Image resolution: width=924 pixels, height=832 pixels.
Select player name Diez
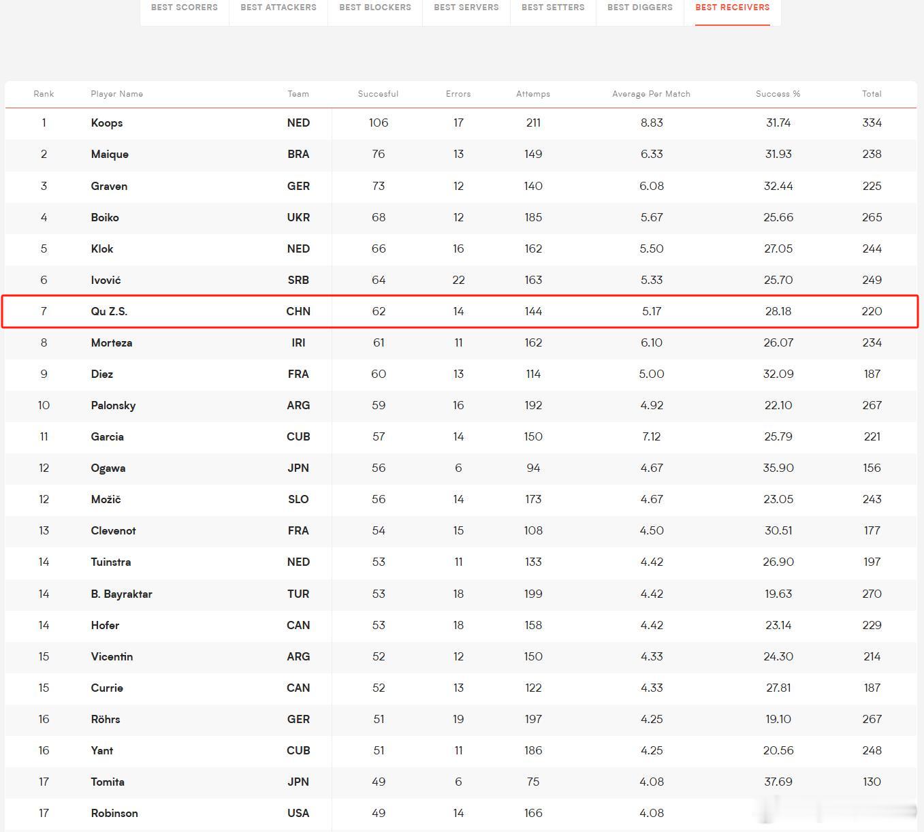pyautogui.click(x=102, y=374)
